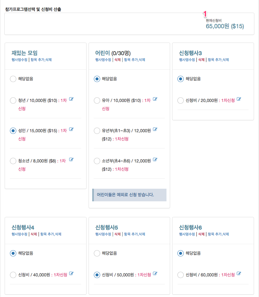Select 신청비 / 20,000원 radio in 신청행사3
The width and height of the screenshot is (259, 297).
pyautogui.click(x=180, y=100)
